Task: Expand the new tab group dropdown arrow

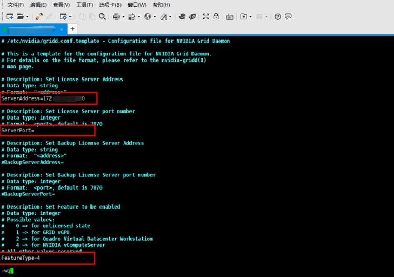Action: 250,17
